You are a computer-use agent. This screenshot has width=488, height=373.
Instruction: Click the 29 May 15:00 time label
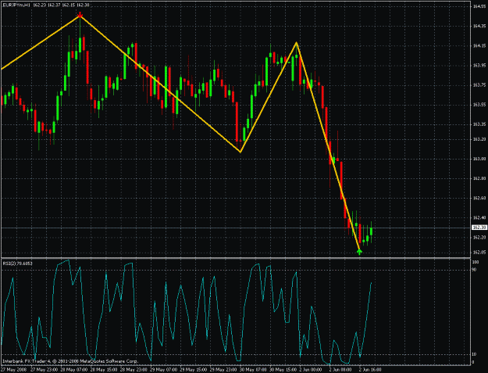click(194, 370)
